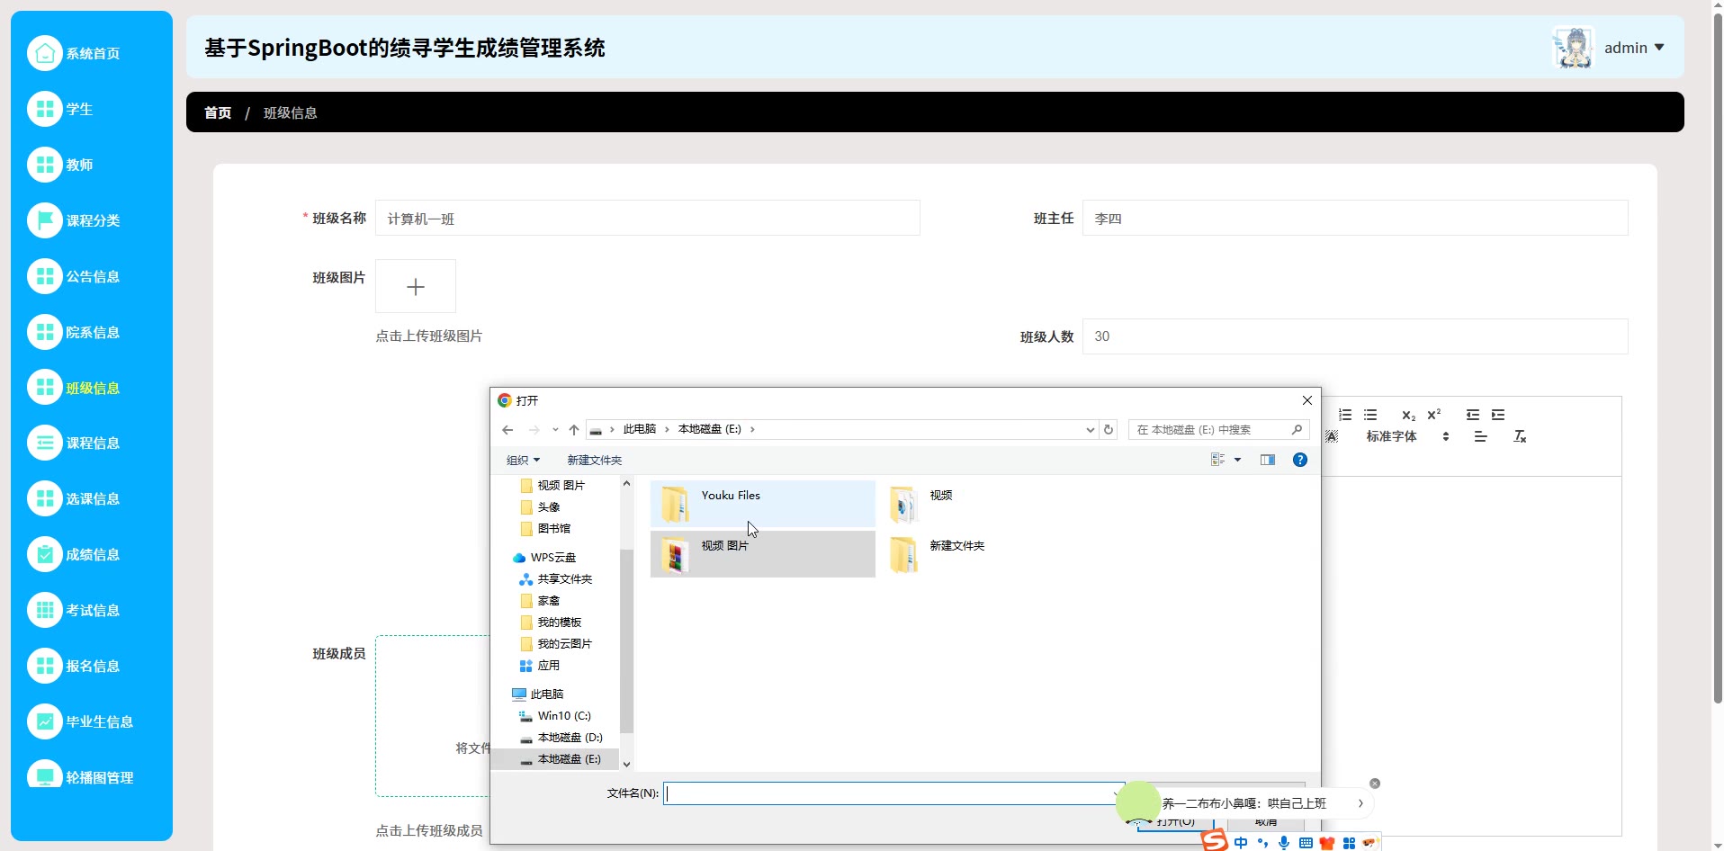The width and height of the screenshot is (1724, 851).
Task: Close the 打开 file dialog
Action: (x=1307, y=400)
